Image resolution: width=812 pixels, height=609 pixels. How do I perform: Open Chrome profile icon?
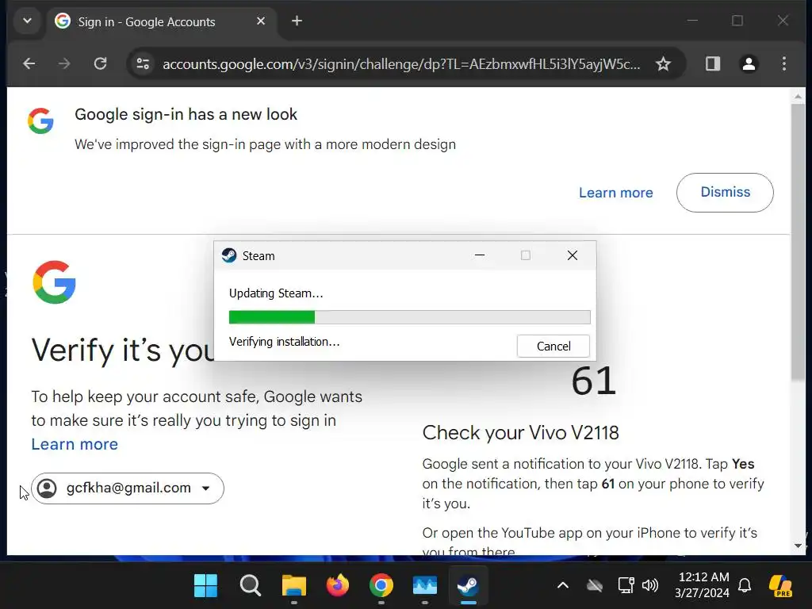click(x=749, y=63)
